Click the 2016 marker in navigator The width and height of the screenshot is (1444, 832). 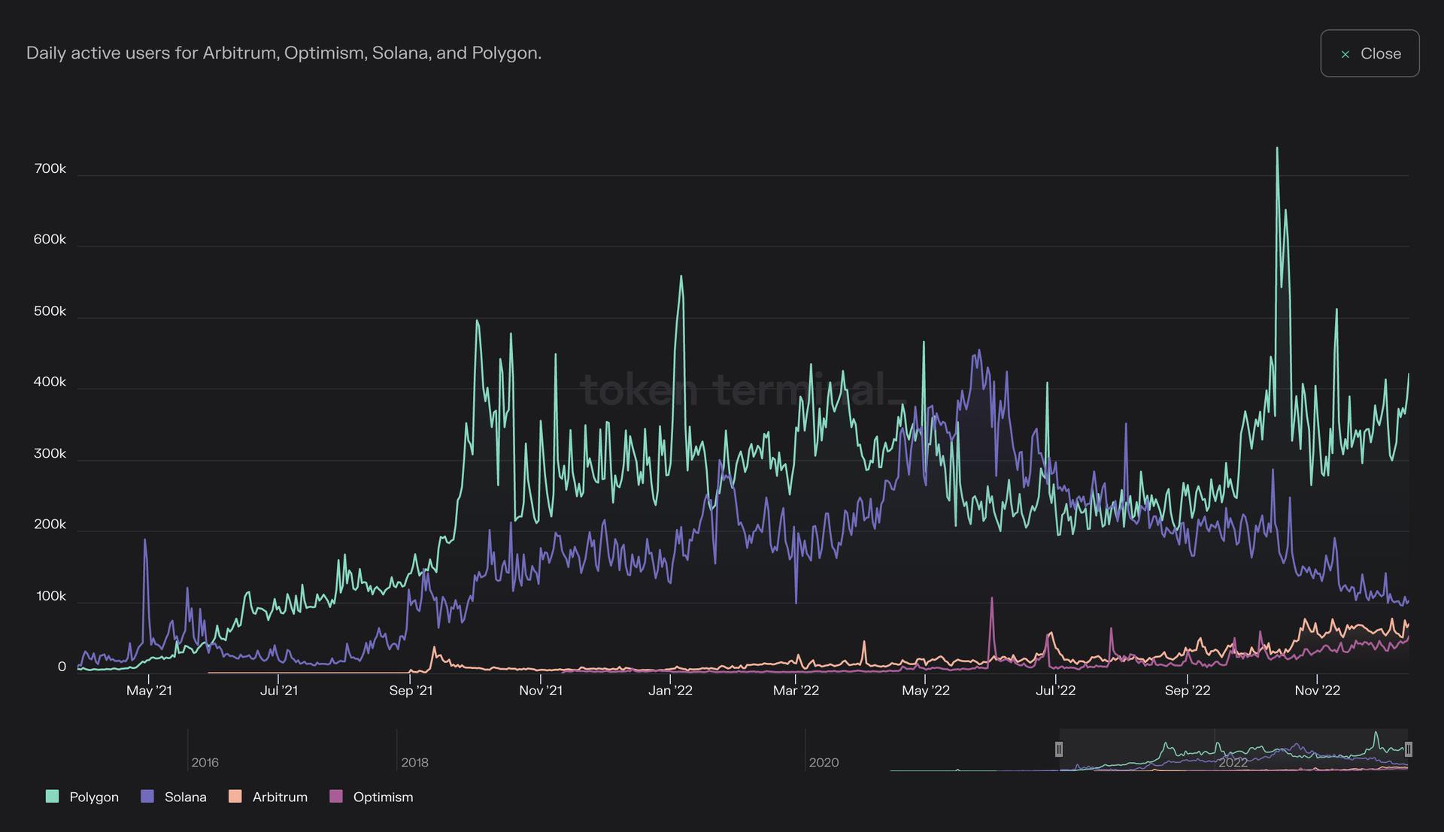click(205, 762)
